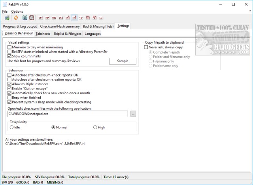Viewport: 253px width, 185px height.
Task: Click the checksum application path field
Action: (67, 114)
